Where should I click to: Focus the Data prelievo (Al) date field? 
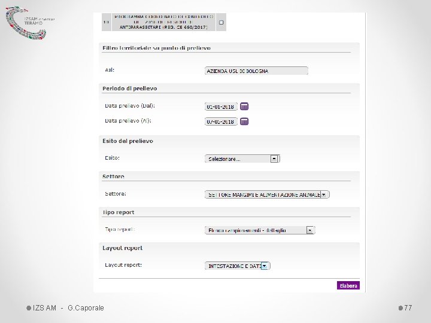pos(220,121)
